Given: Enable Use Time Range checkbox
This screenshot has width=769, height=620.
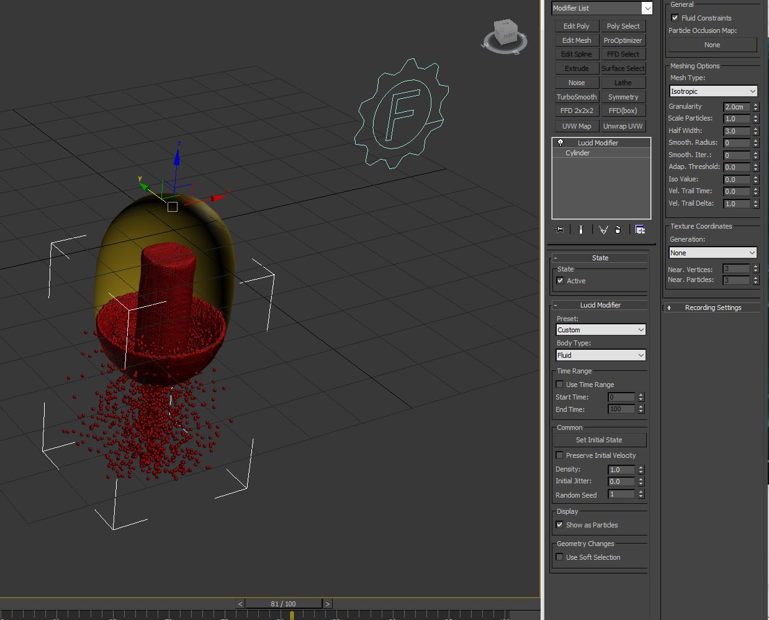Looking at the screenshot, I should (x=560, y=385).
